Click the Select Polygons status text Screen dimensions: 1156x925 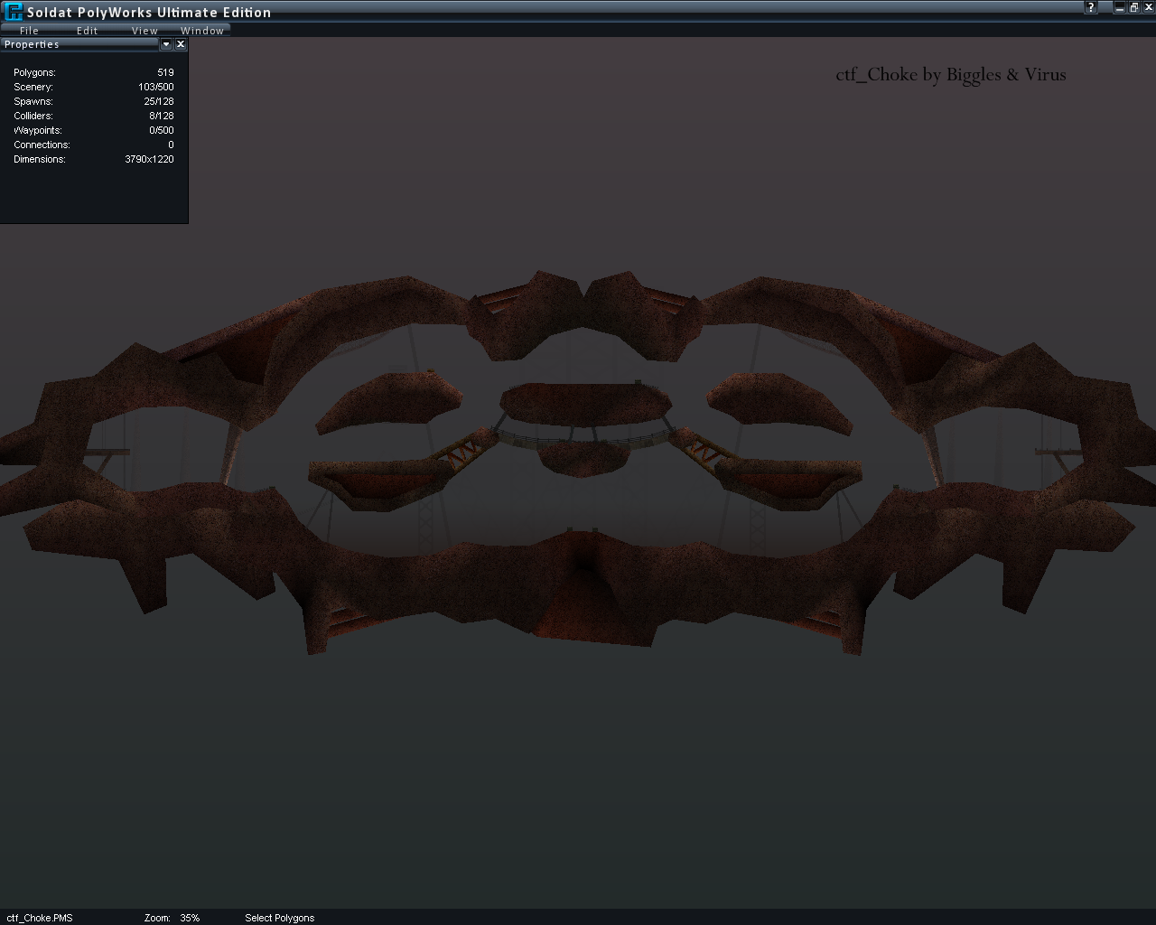click(279, 918)
